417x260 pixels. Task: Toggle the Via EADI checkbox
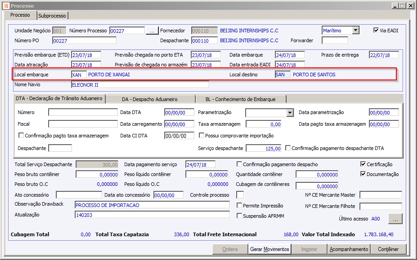tap(376, 30)
